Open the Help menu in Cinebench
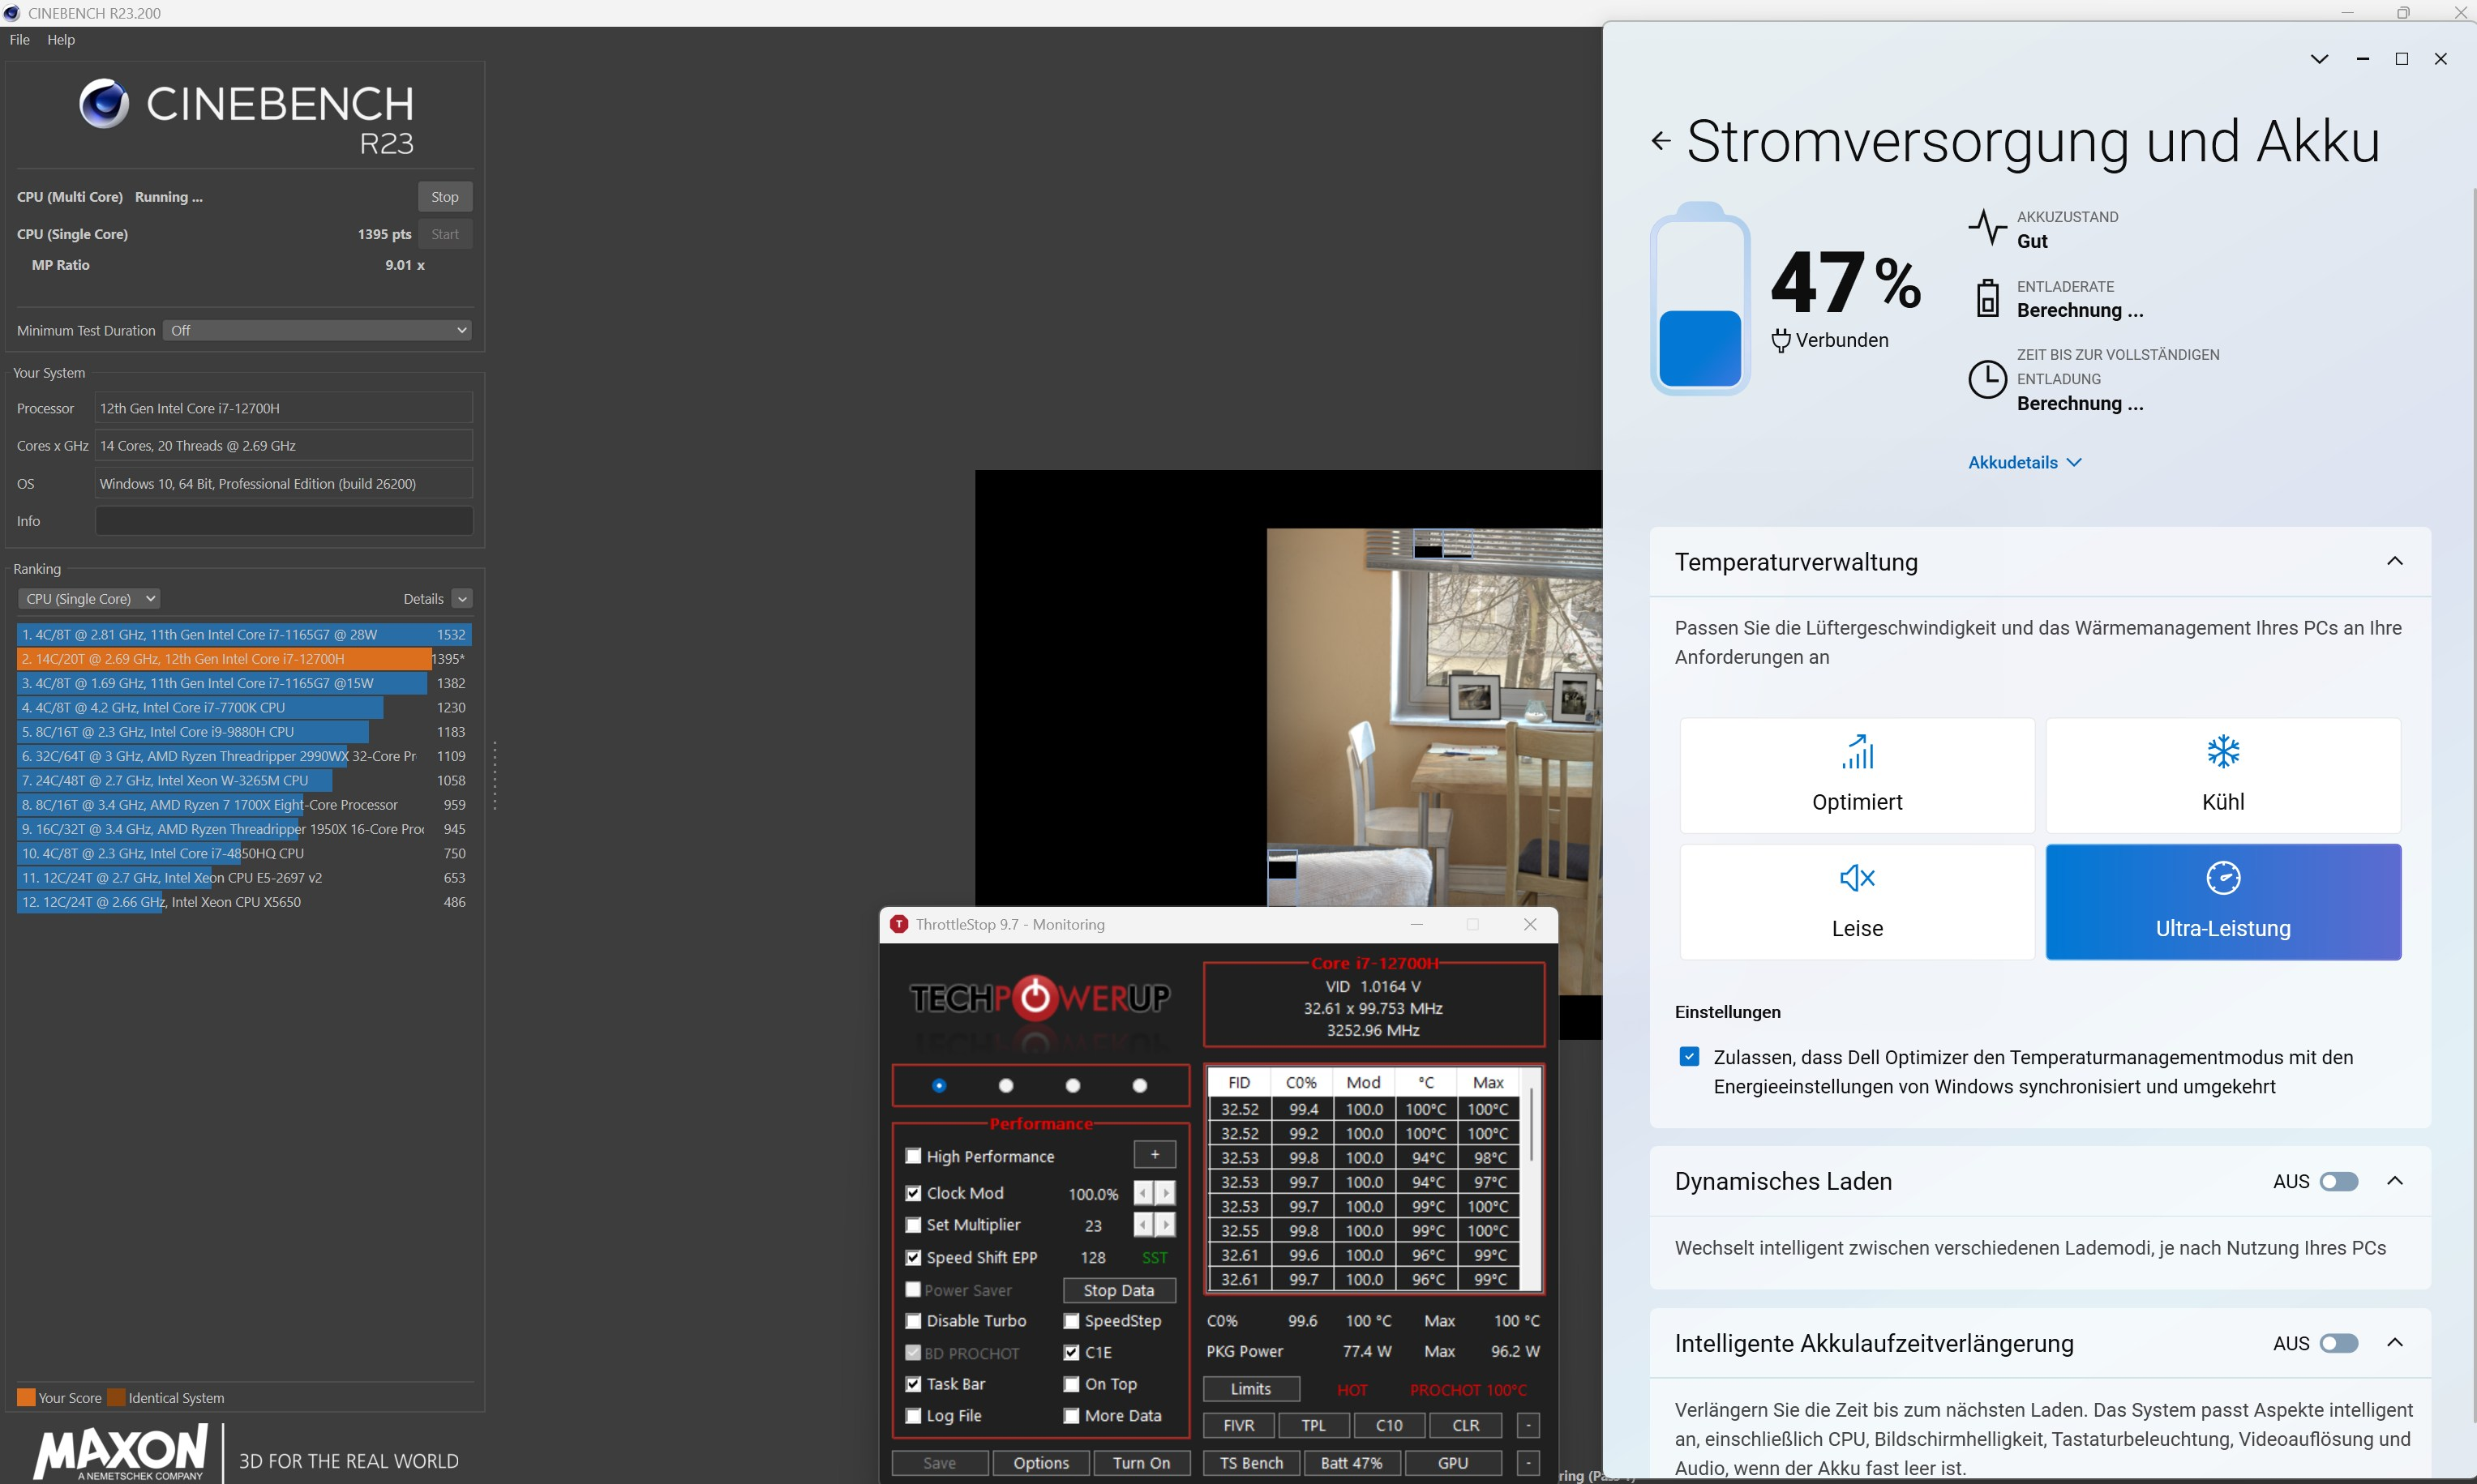The height and width of the screenshot is (1484, 2477). [61, 40]
